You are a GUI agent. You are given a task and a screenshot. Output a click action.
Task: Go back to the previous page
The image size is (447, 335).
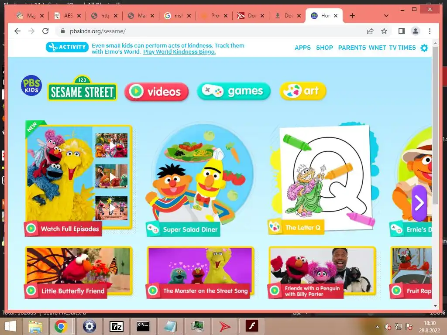pyautogui.click(x=17, y=31)
